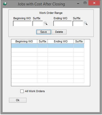Minimize the Jobs with Cost After Closing window
The image size is (102, 115).
point(78,3)
